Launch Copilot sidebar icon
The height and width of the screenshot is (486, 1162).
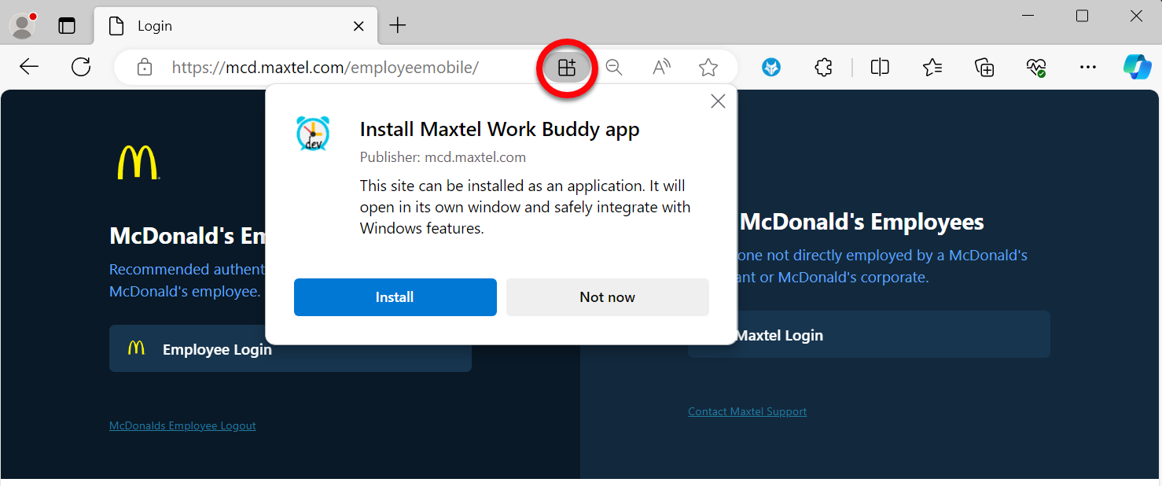tap(1138, 68)
